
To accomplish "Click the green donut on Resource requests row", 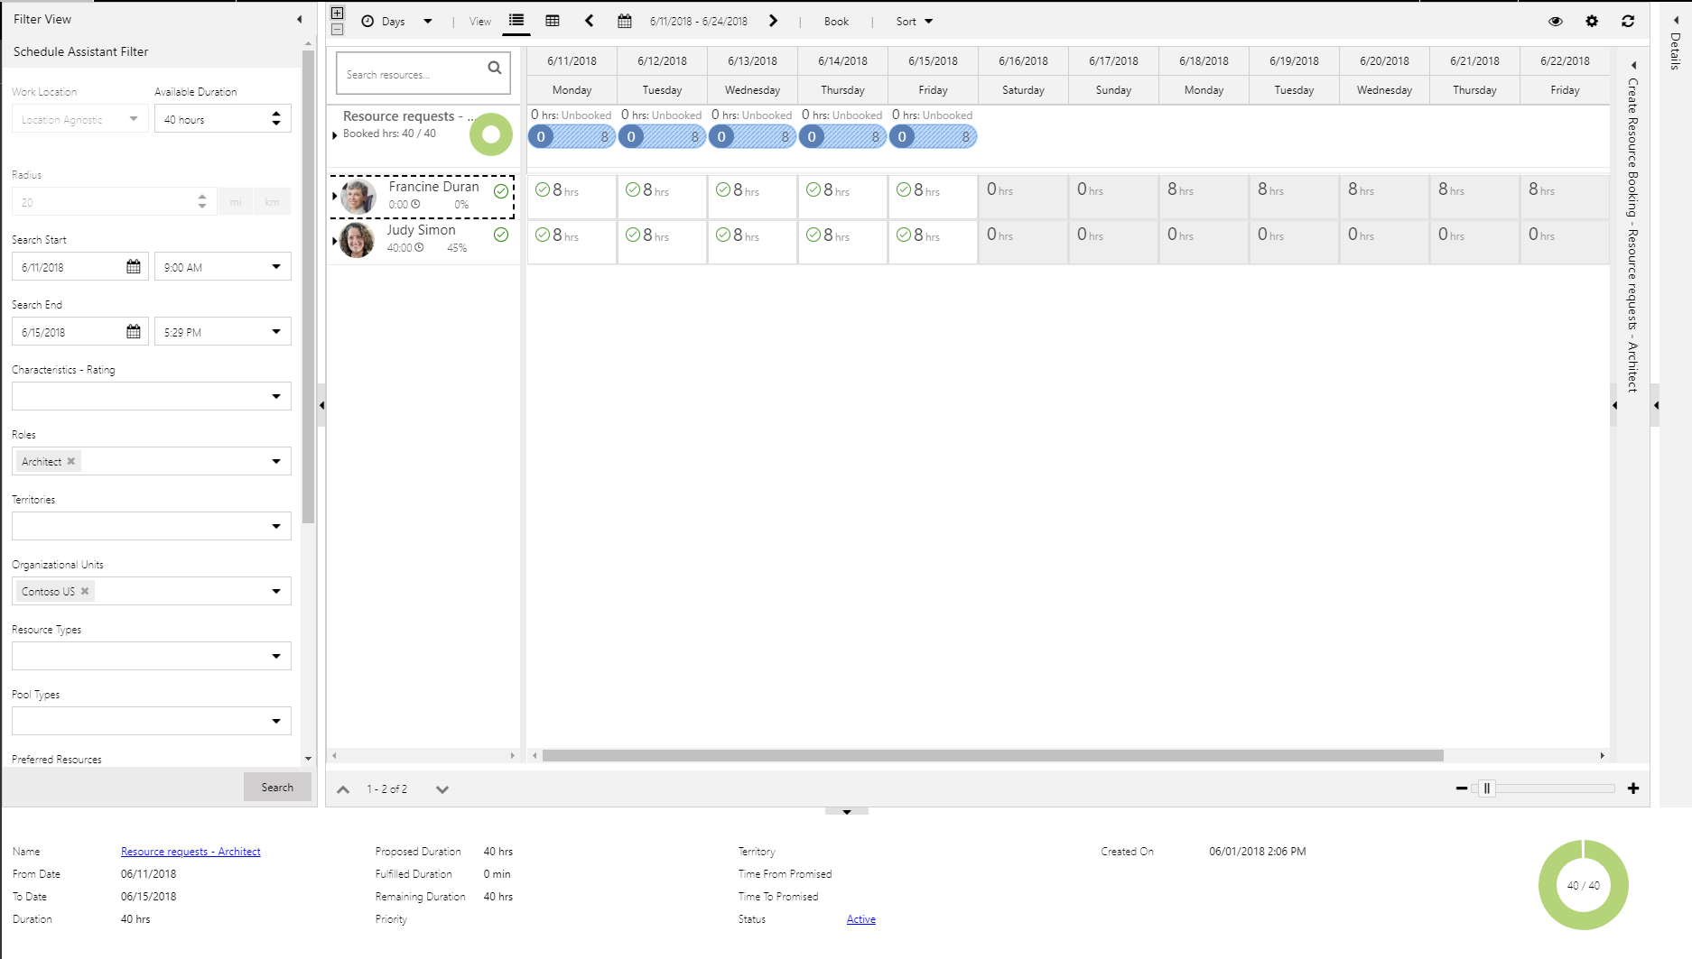I will (491, 134).
